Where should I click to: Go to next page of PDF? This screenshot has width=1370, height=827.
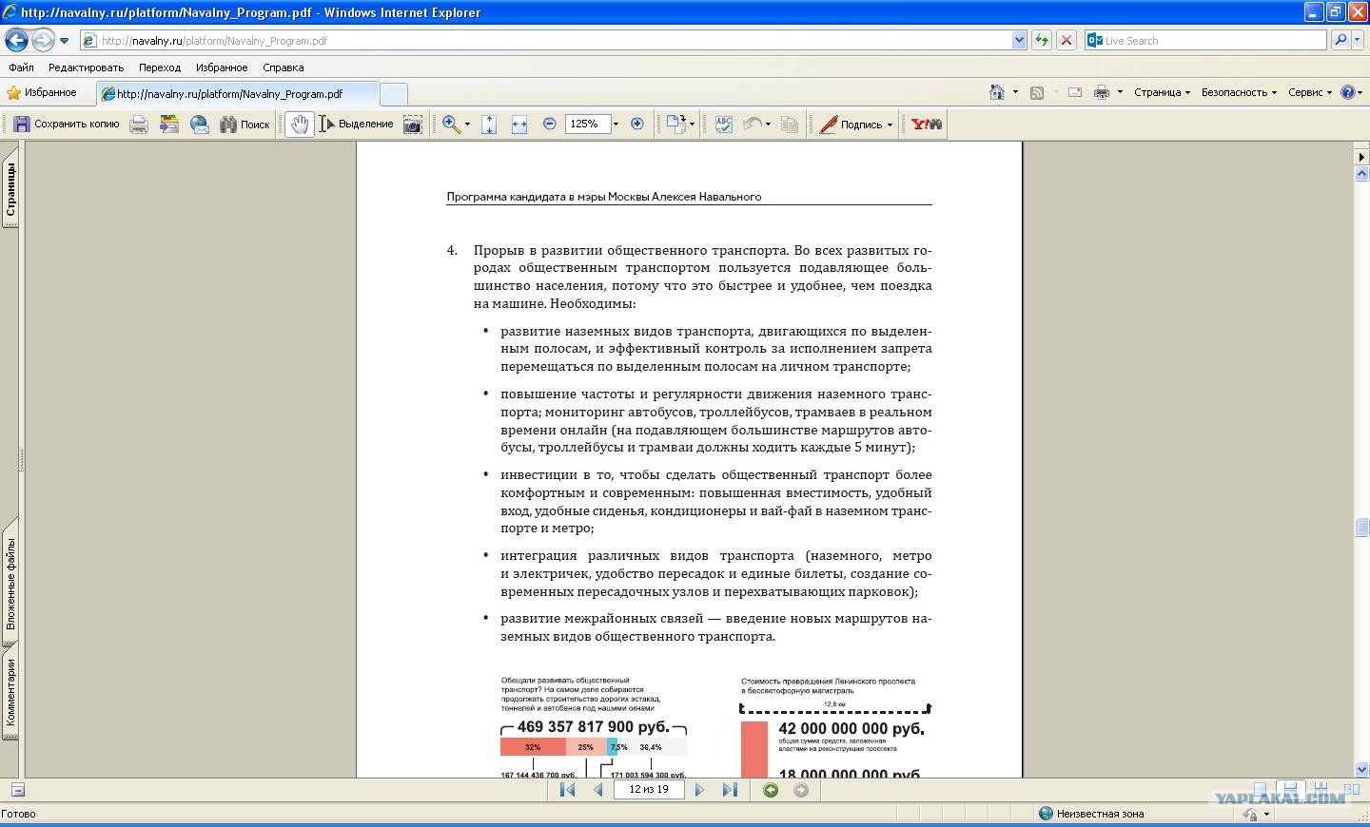point(699,790)
